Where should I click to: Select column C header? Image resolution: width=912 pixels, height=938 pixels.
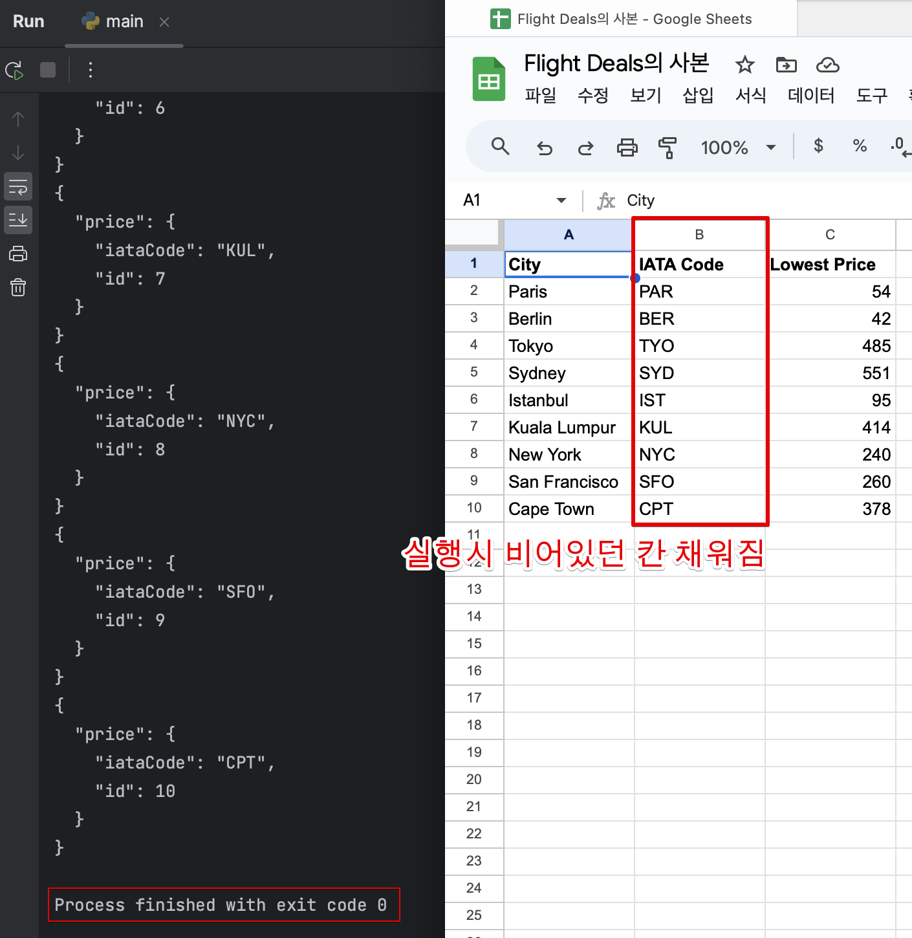point(831,235)
